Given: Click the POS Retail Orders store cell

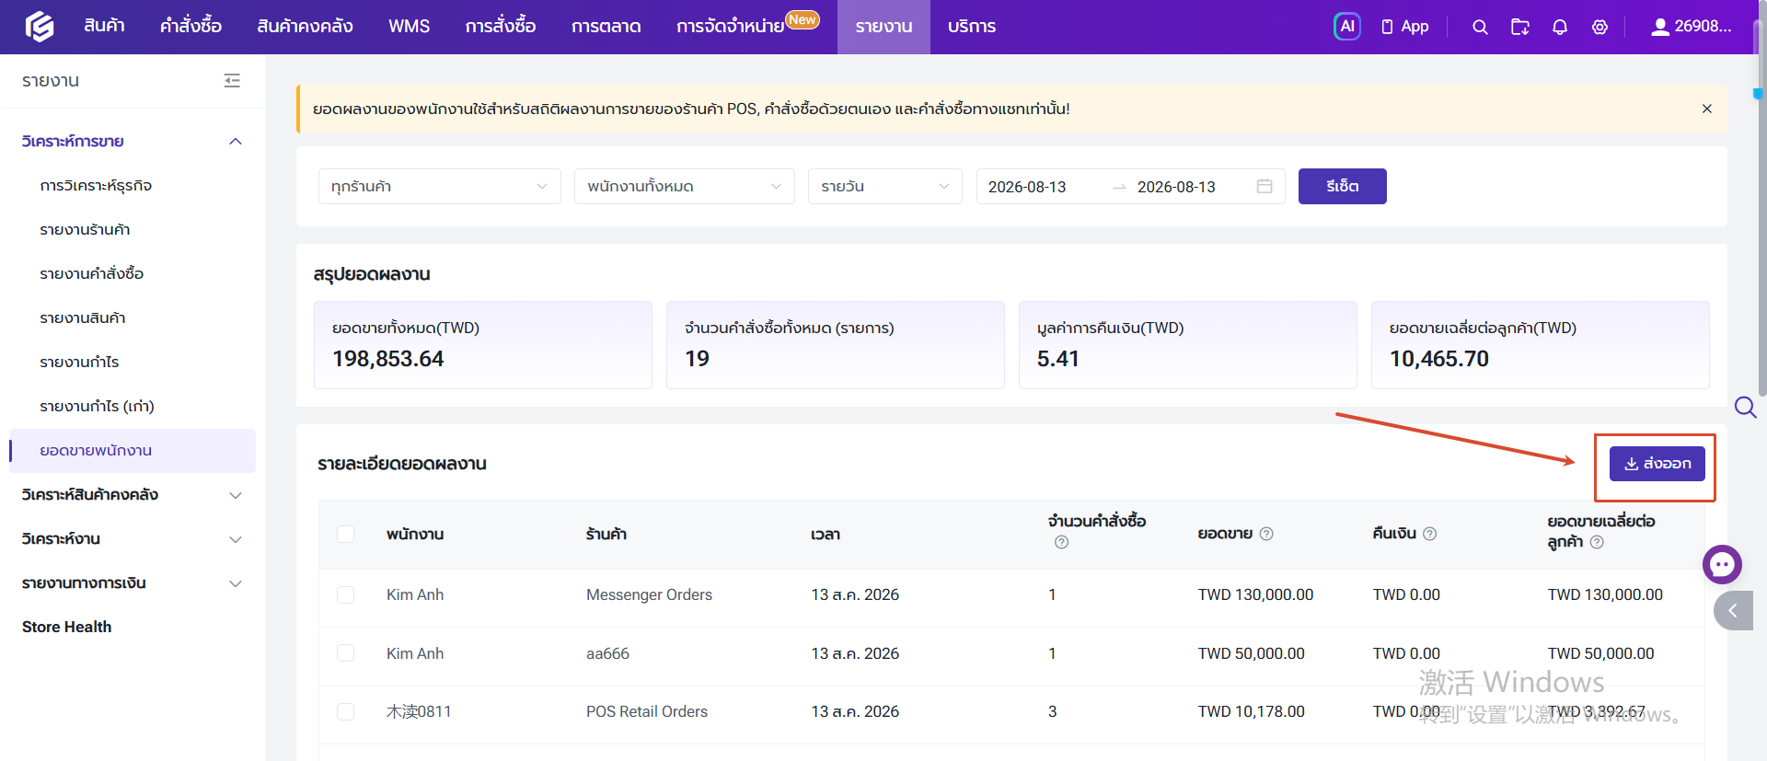Looking at the screenshot, I should [647, 712].
